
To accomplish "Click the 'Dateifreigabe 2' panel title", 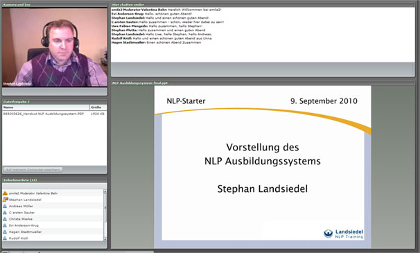I will tap(17, 102).
